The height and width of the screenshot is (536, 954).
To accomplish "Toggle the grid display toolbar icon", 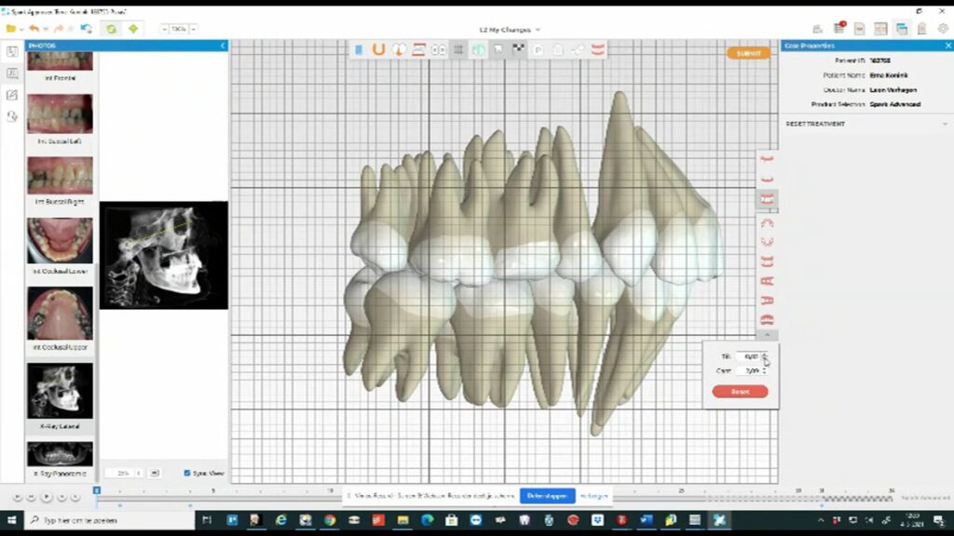I will pos(458,49).
